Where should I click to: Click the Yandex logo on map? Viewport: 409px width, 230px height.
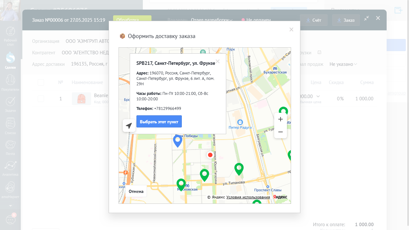pos(280,197)
